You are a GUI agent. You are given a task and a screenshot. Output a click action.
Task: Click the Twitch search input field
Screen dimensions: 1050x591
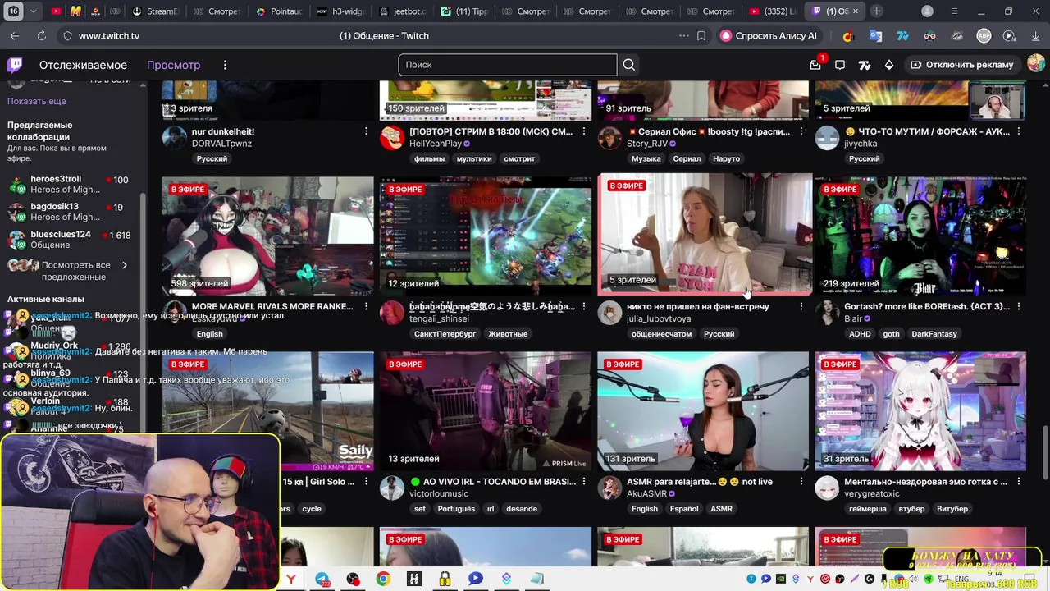pos(508,65)
